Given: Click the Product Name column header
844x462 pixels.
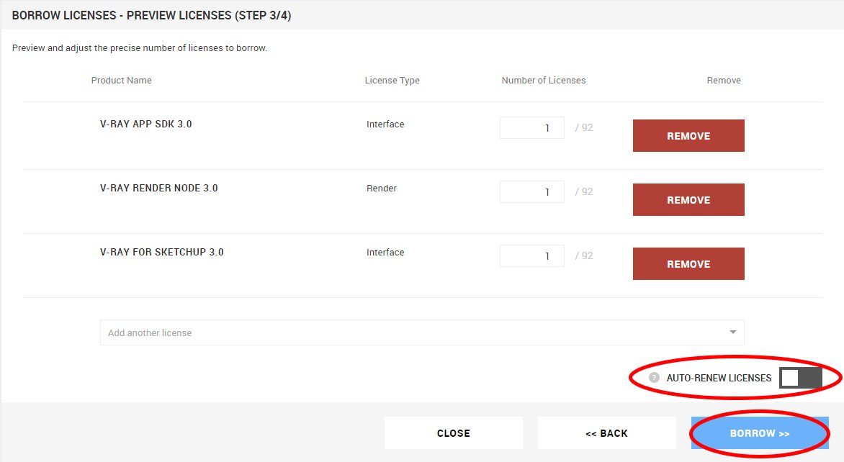Looking at the screenshot, I should coord(121,80).
